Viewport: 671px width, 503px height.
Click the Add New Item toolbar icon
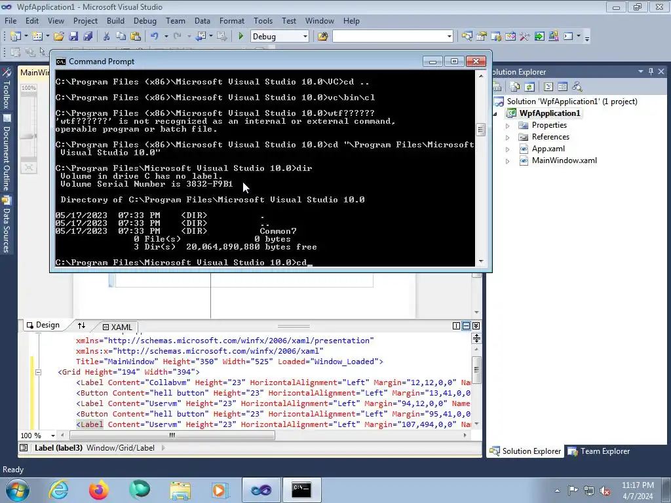37,37
